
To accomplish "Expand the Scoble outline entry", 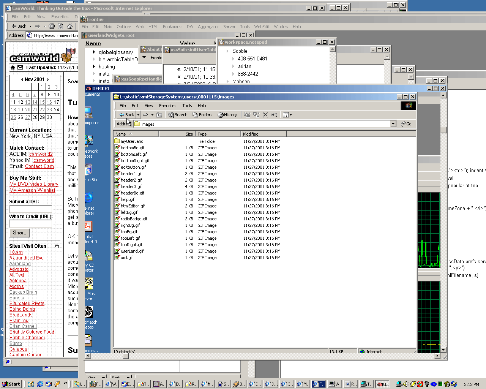I will click(227, 51).
